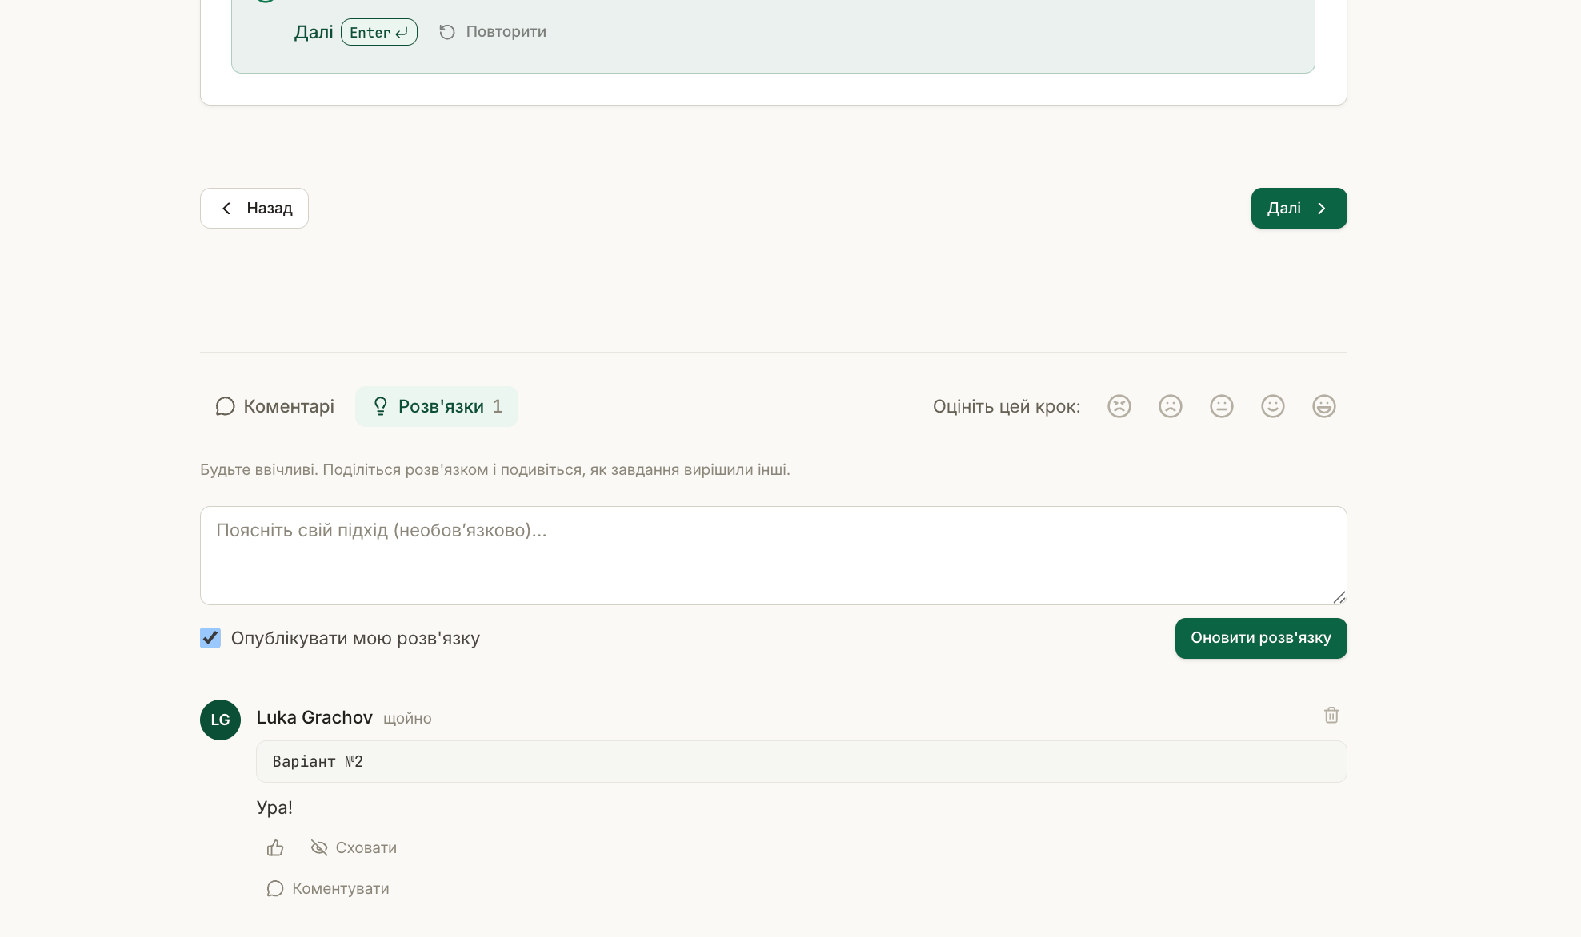Switch to the Розв'язки tab
Viewport: 1581px width, 937px height.
[437, 406]
